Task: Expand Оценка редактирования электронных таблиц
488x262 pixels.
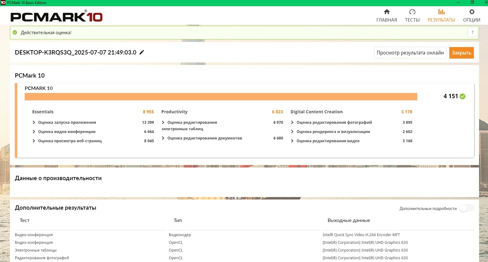Action: (163, 123)
